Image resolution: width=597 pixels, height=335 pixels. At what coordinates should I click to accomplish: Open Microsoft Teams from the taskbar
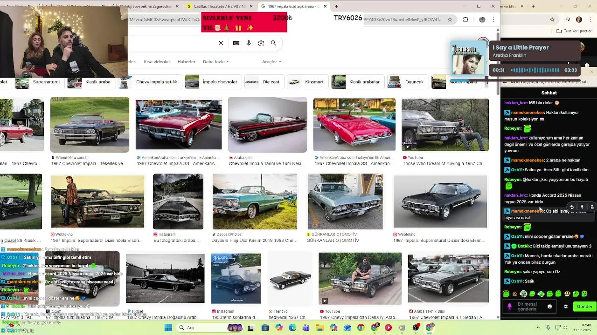[306, 328]
